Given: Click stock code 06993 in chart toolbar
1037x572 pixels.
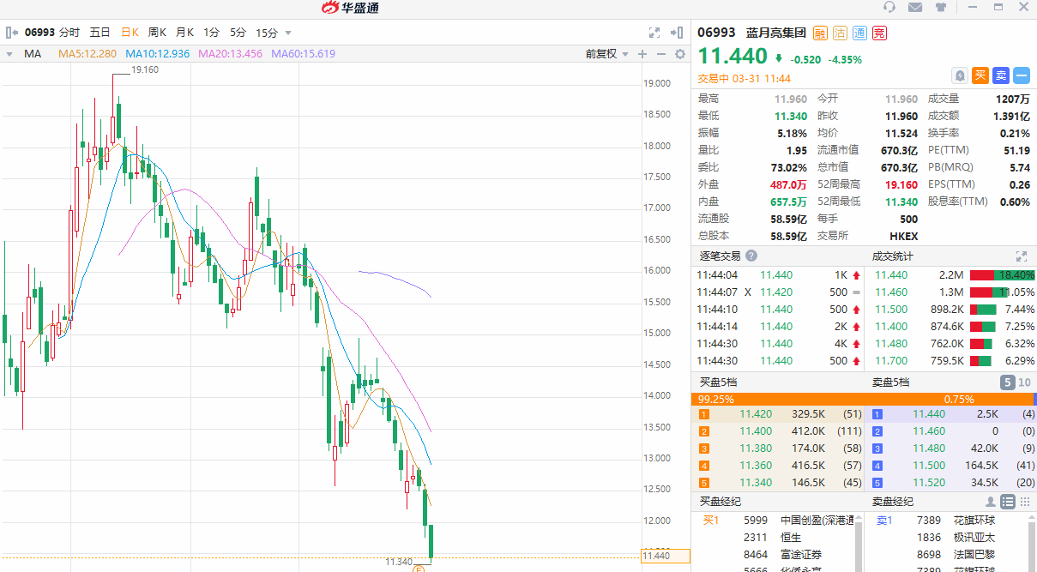Looking at the screenshot, I should (39, 33).
